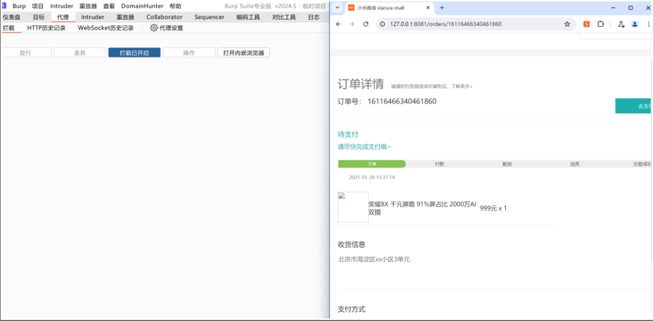
Task: Switch to the HTTP历史记录 tab
Action: click(x=46, y=28)
